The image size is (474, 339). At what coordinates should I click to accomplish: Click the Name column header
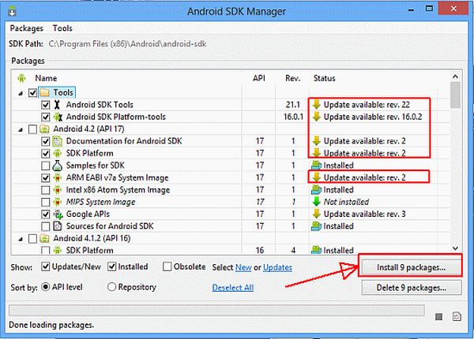[x=46, y=78]
